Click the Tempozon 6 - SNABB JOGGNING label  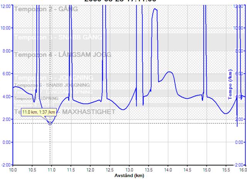[x=52, y=85]
